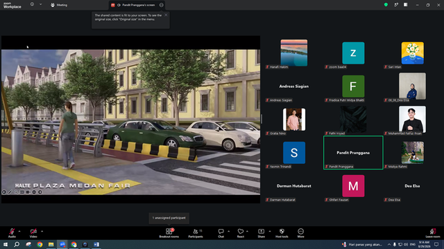Screen dimensions: 444x249
Task: Open share view options menu on screen tab
Action: (x=162, y=5)
